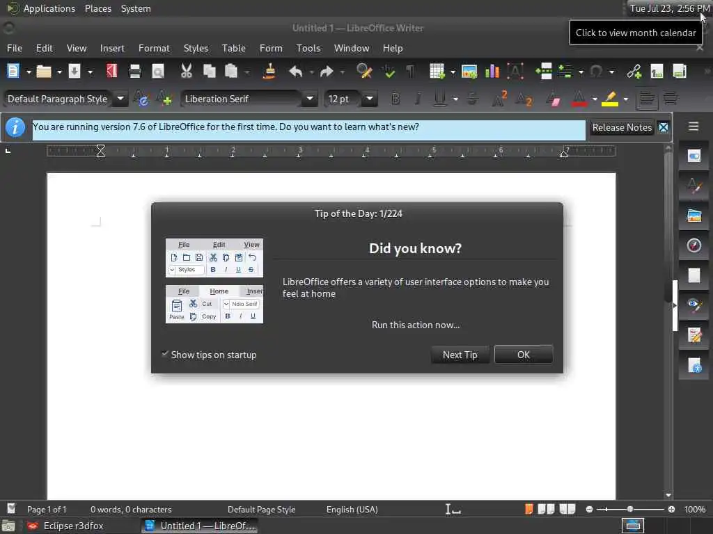Click the Redo arrow
The image size is (713, 534).
click(327, 72)
